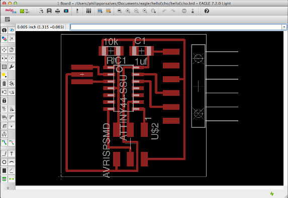Select the Rectangle tool
Viewport: 288px width, 198px height.
click(x=4, y=170)
